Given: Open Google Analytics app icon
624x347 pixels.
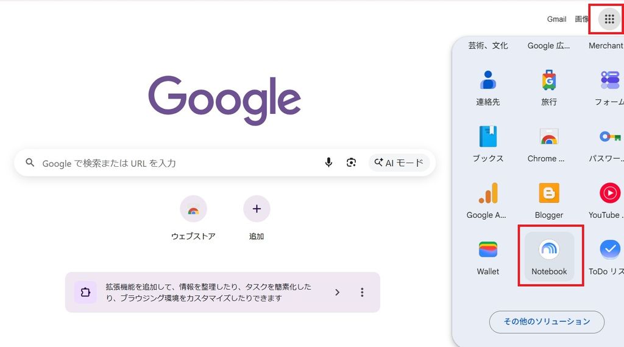Looking at the screenshot, I should click(488, 200).
